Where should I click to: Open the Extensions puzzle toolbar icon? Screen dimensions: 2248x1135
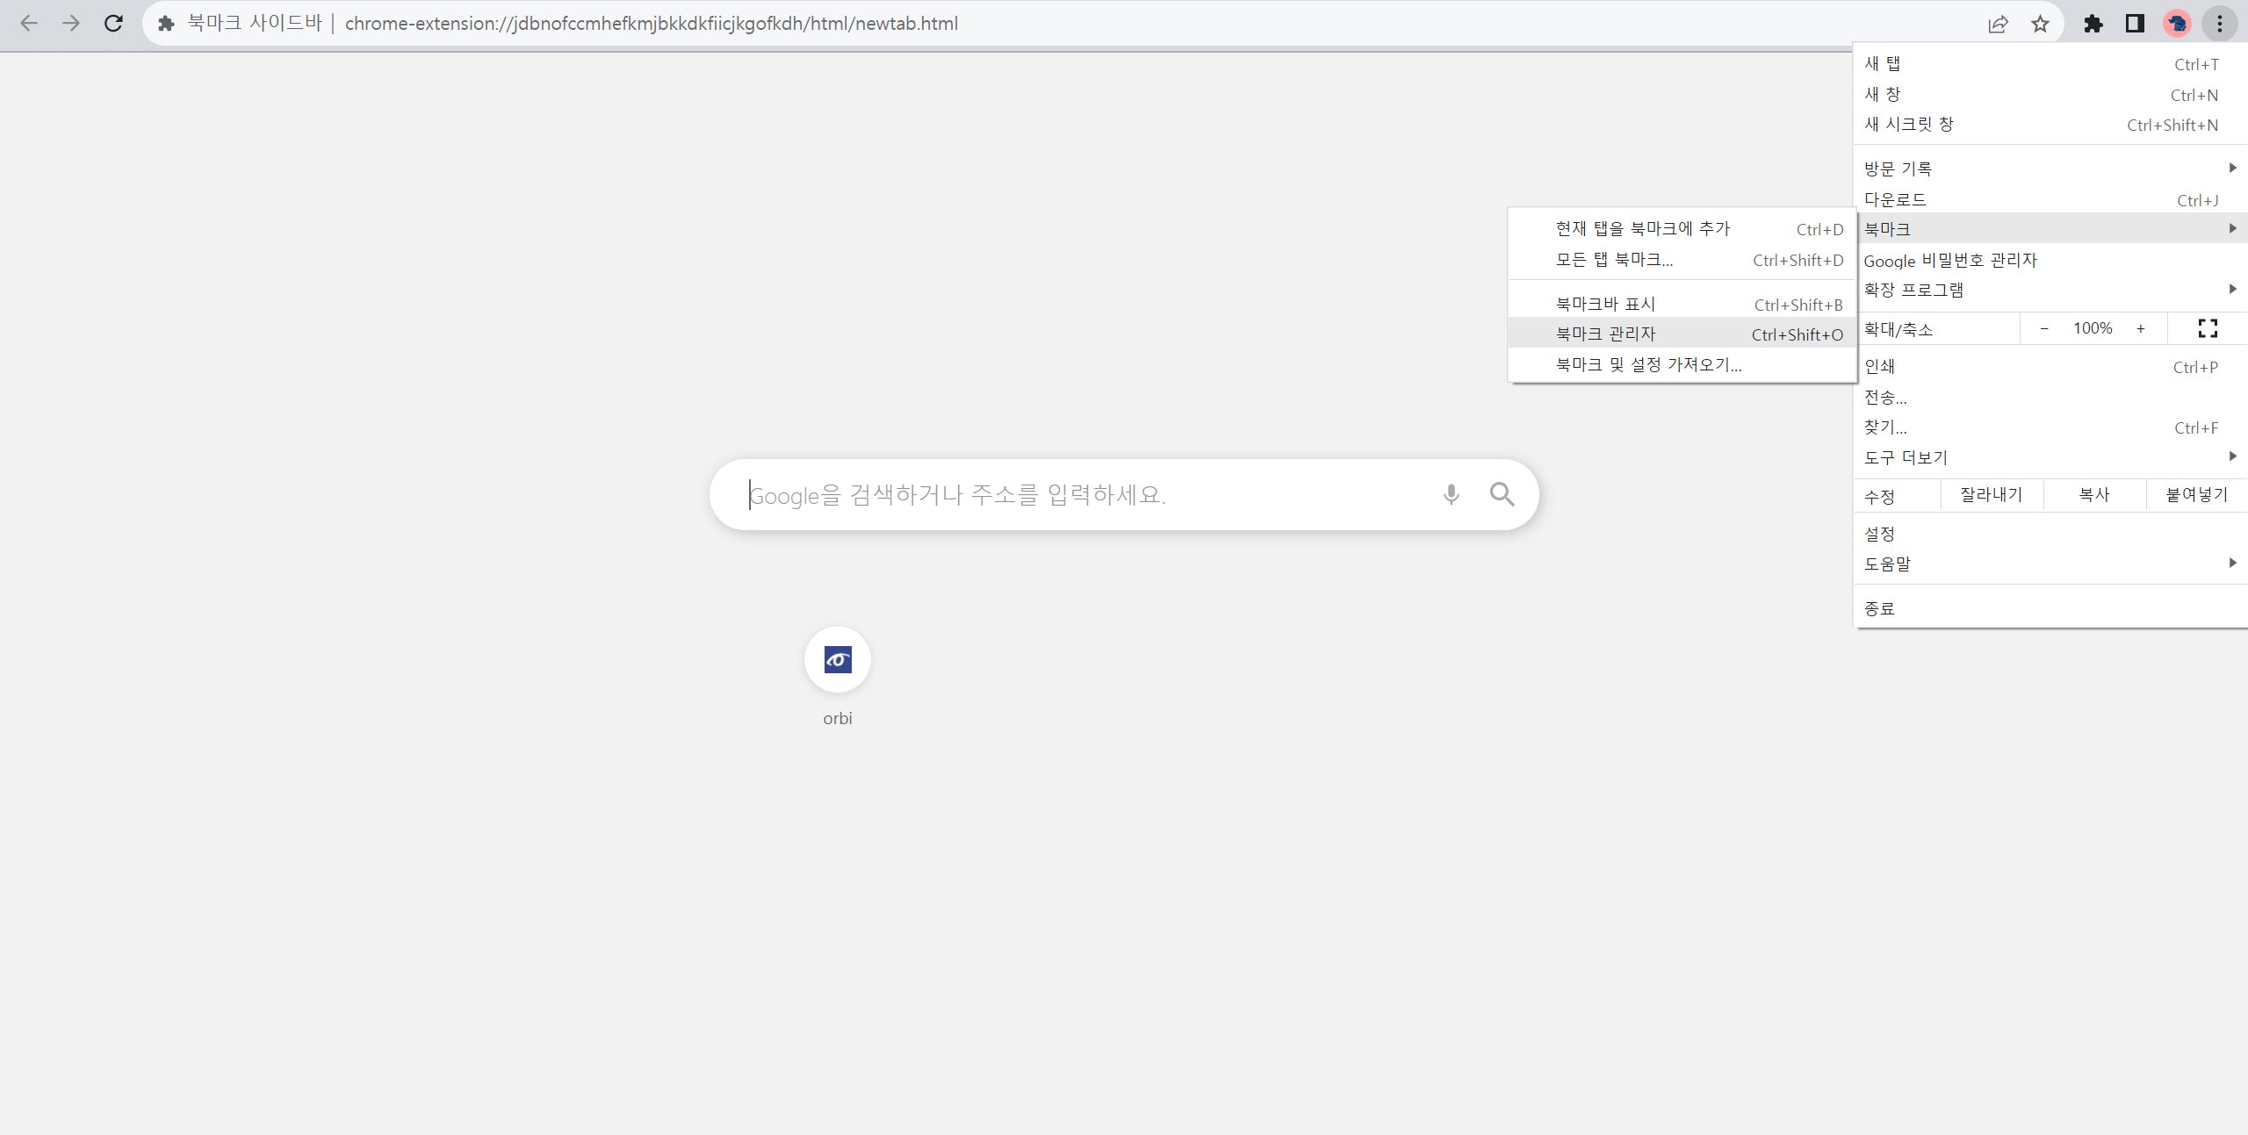(2093, 24)
